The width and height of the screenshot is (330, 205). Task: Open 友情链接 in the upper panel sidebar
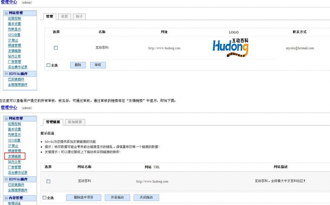15,51
